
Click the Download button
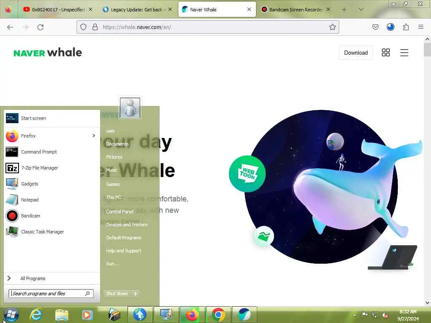coord(356,53)
